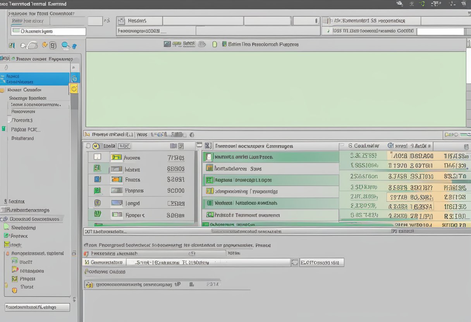471x322 pixels.
Task: Switch to the Eoala tab in left table
Action: point(109,146)
